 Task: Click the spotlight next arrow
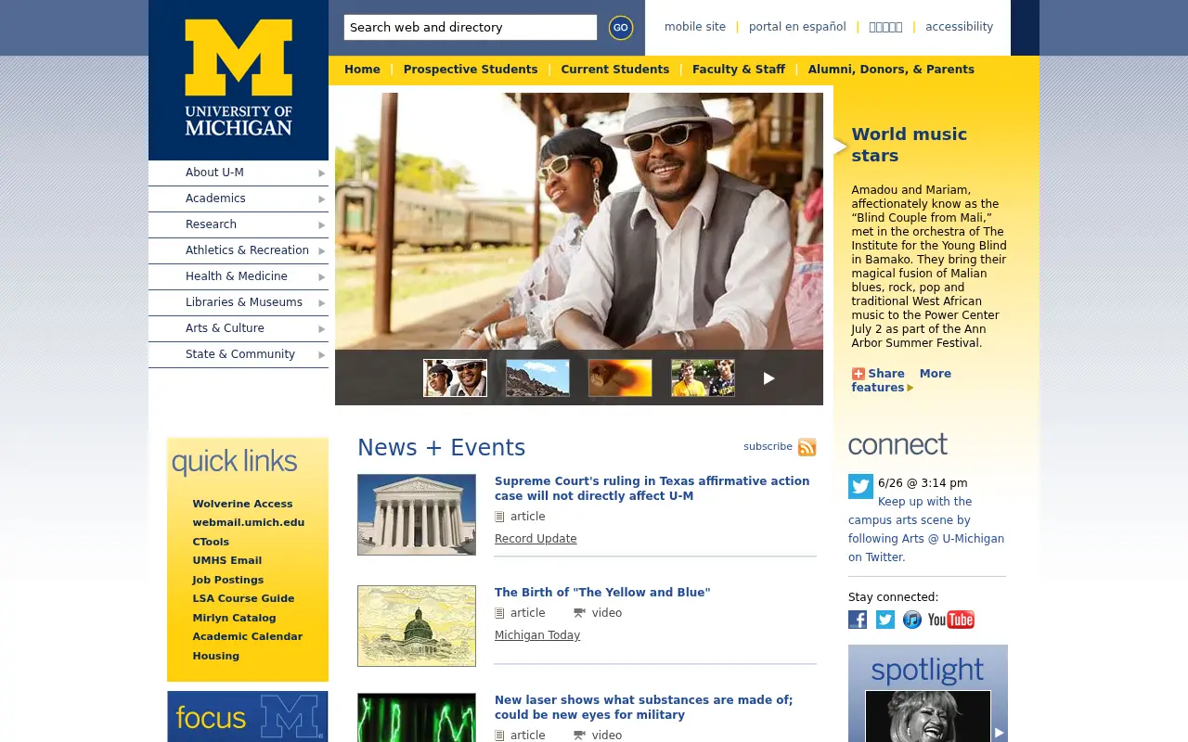point(1000,733)
